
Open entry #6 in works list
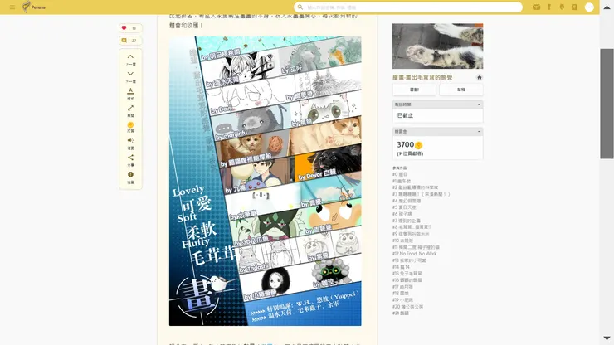(402, 214)
